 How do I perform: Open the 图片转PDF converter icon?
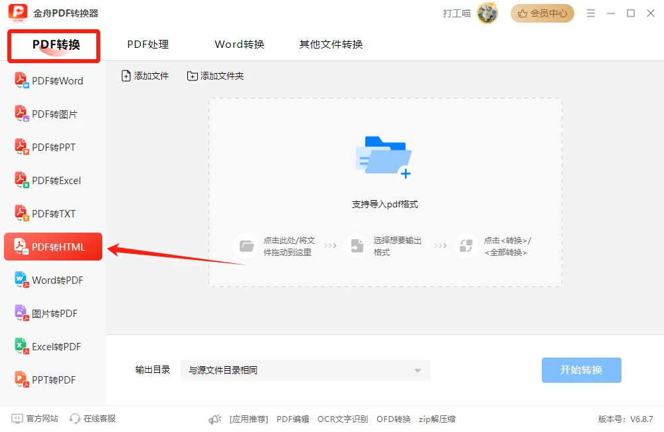(x=21, y=313)
